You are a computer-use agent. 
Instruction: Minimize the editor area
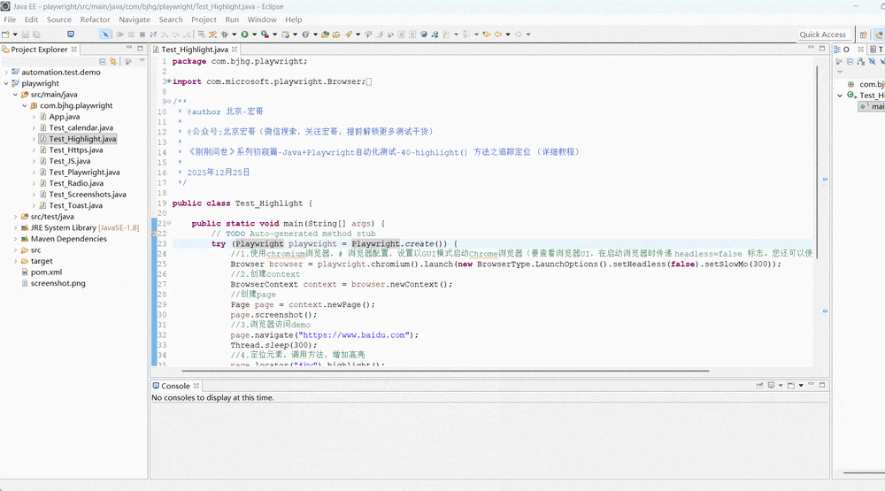tap(811, 49)
